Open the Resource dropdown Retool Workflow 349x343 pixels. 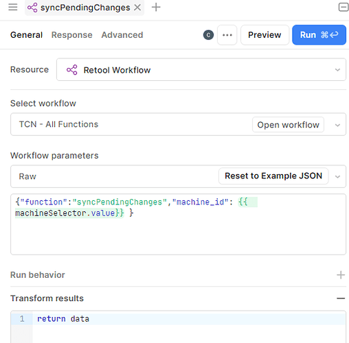click(x=201, y=69)
